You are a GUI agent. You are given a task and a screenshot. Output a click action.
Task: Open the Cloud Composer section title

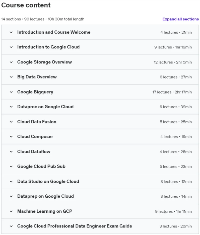35,136
